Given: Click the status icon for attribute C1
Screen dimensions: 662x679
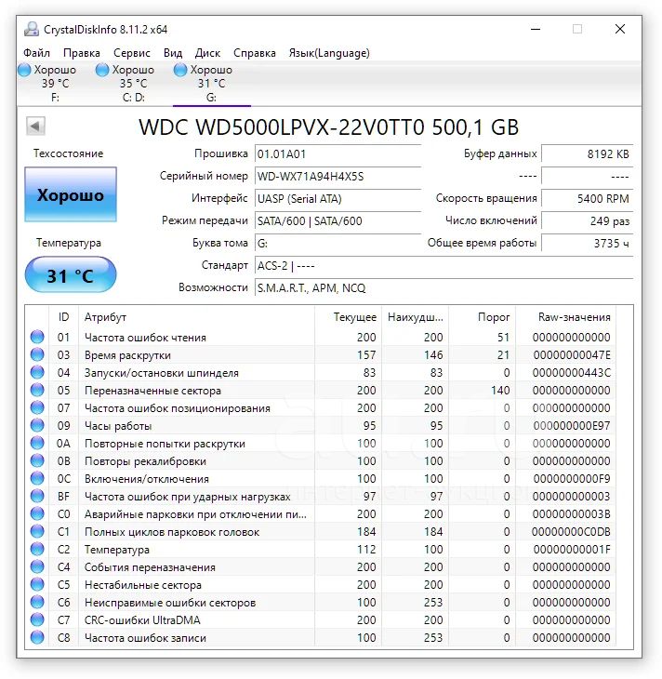Looking at the screenshot, I should [37, 531].
